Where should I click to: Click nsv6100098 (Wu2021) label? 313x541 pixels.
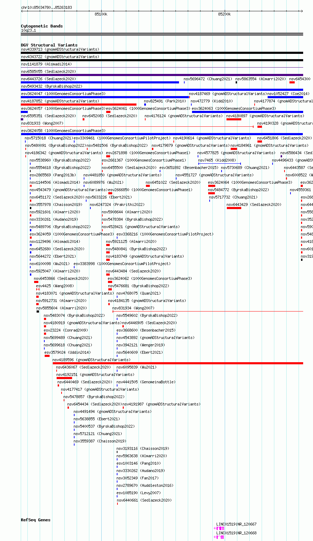coord(50,264)
